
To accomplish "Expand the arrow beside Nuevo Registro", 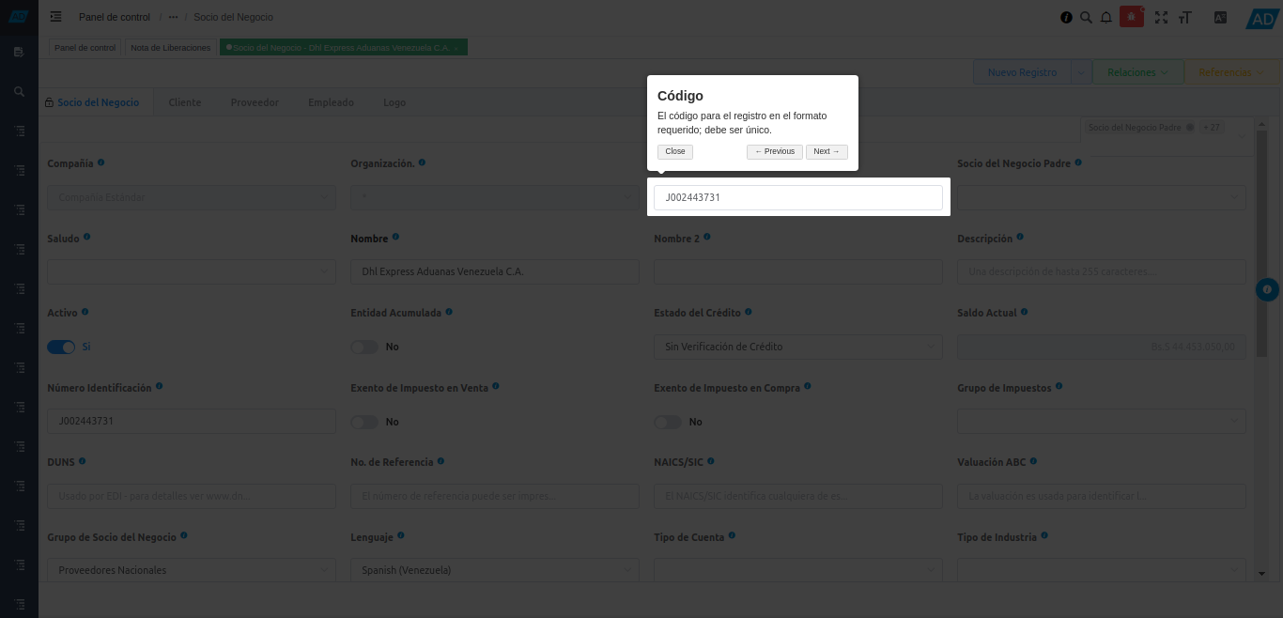I will tap(1080, 72).
